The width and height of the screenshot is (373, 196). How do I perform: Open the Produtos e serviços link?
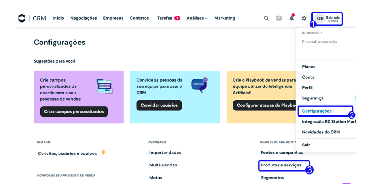281,165
